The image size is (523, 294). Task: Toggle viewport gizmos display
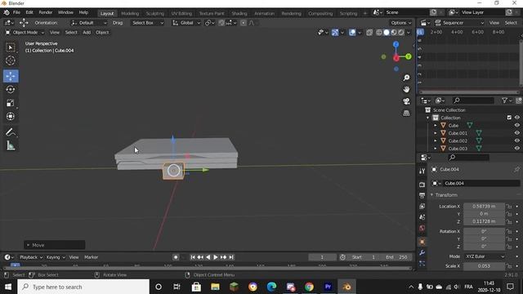pyautogui.click(x=335, y=33)
